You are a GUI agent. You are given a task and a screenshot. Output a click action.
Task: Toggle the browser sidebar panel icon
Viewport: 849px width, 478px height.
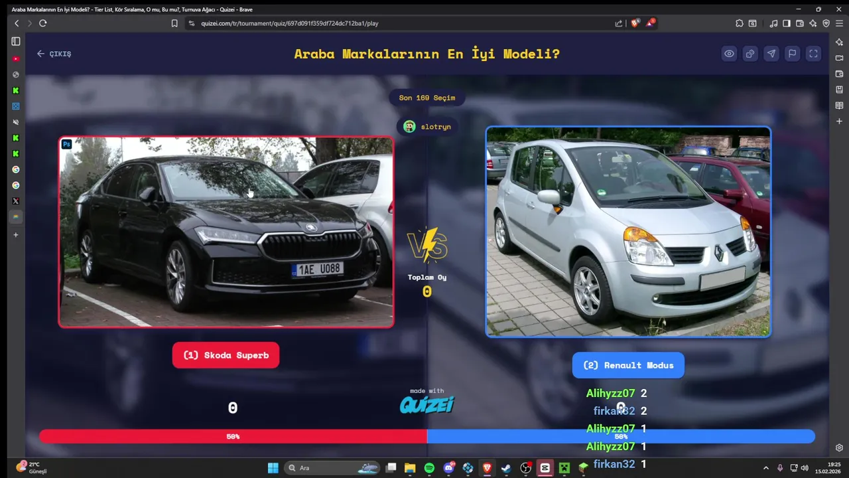pos(787,23)
